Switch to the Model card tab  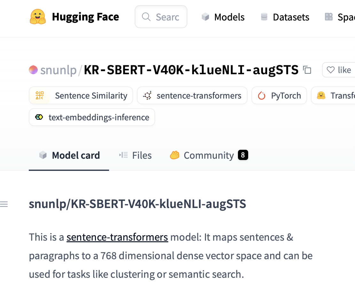(69, 156)
